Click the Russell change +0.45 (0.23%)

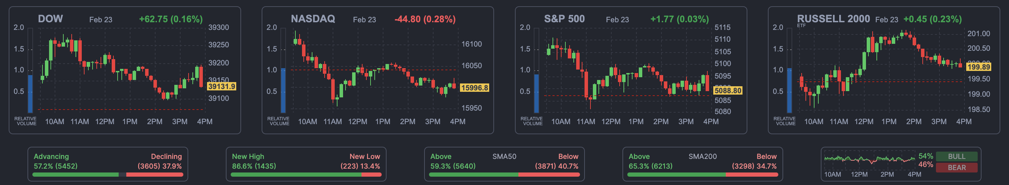click(x=932, y=19)
